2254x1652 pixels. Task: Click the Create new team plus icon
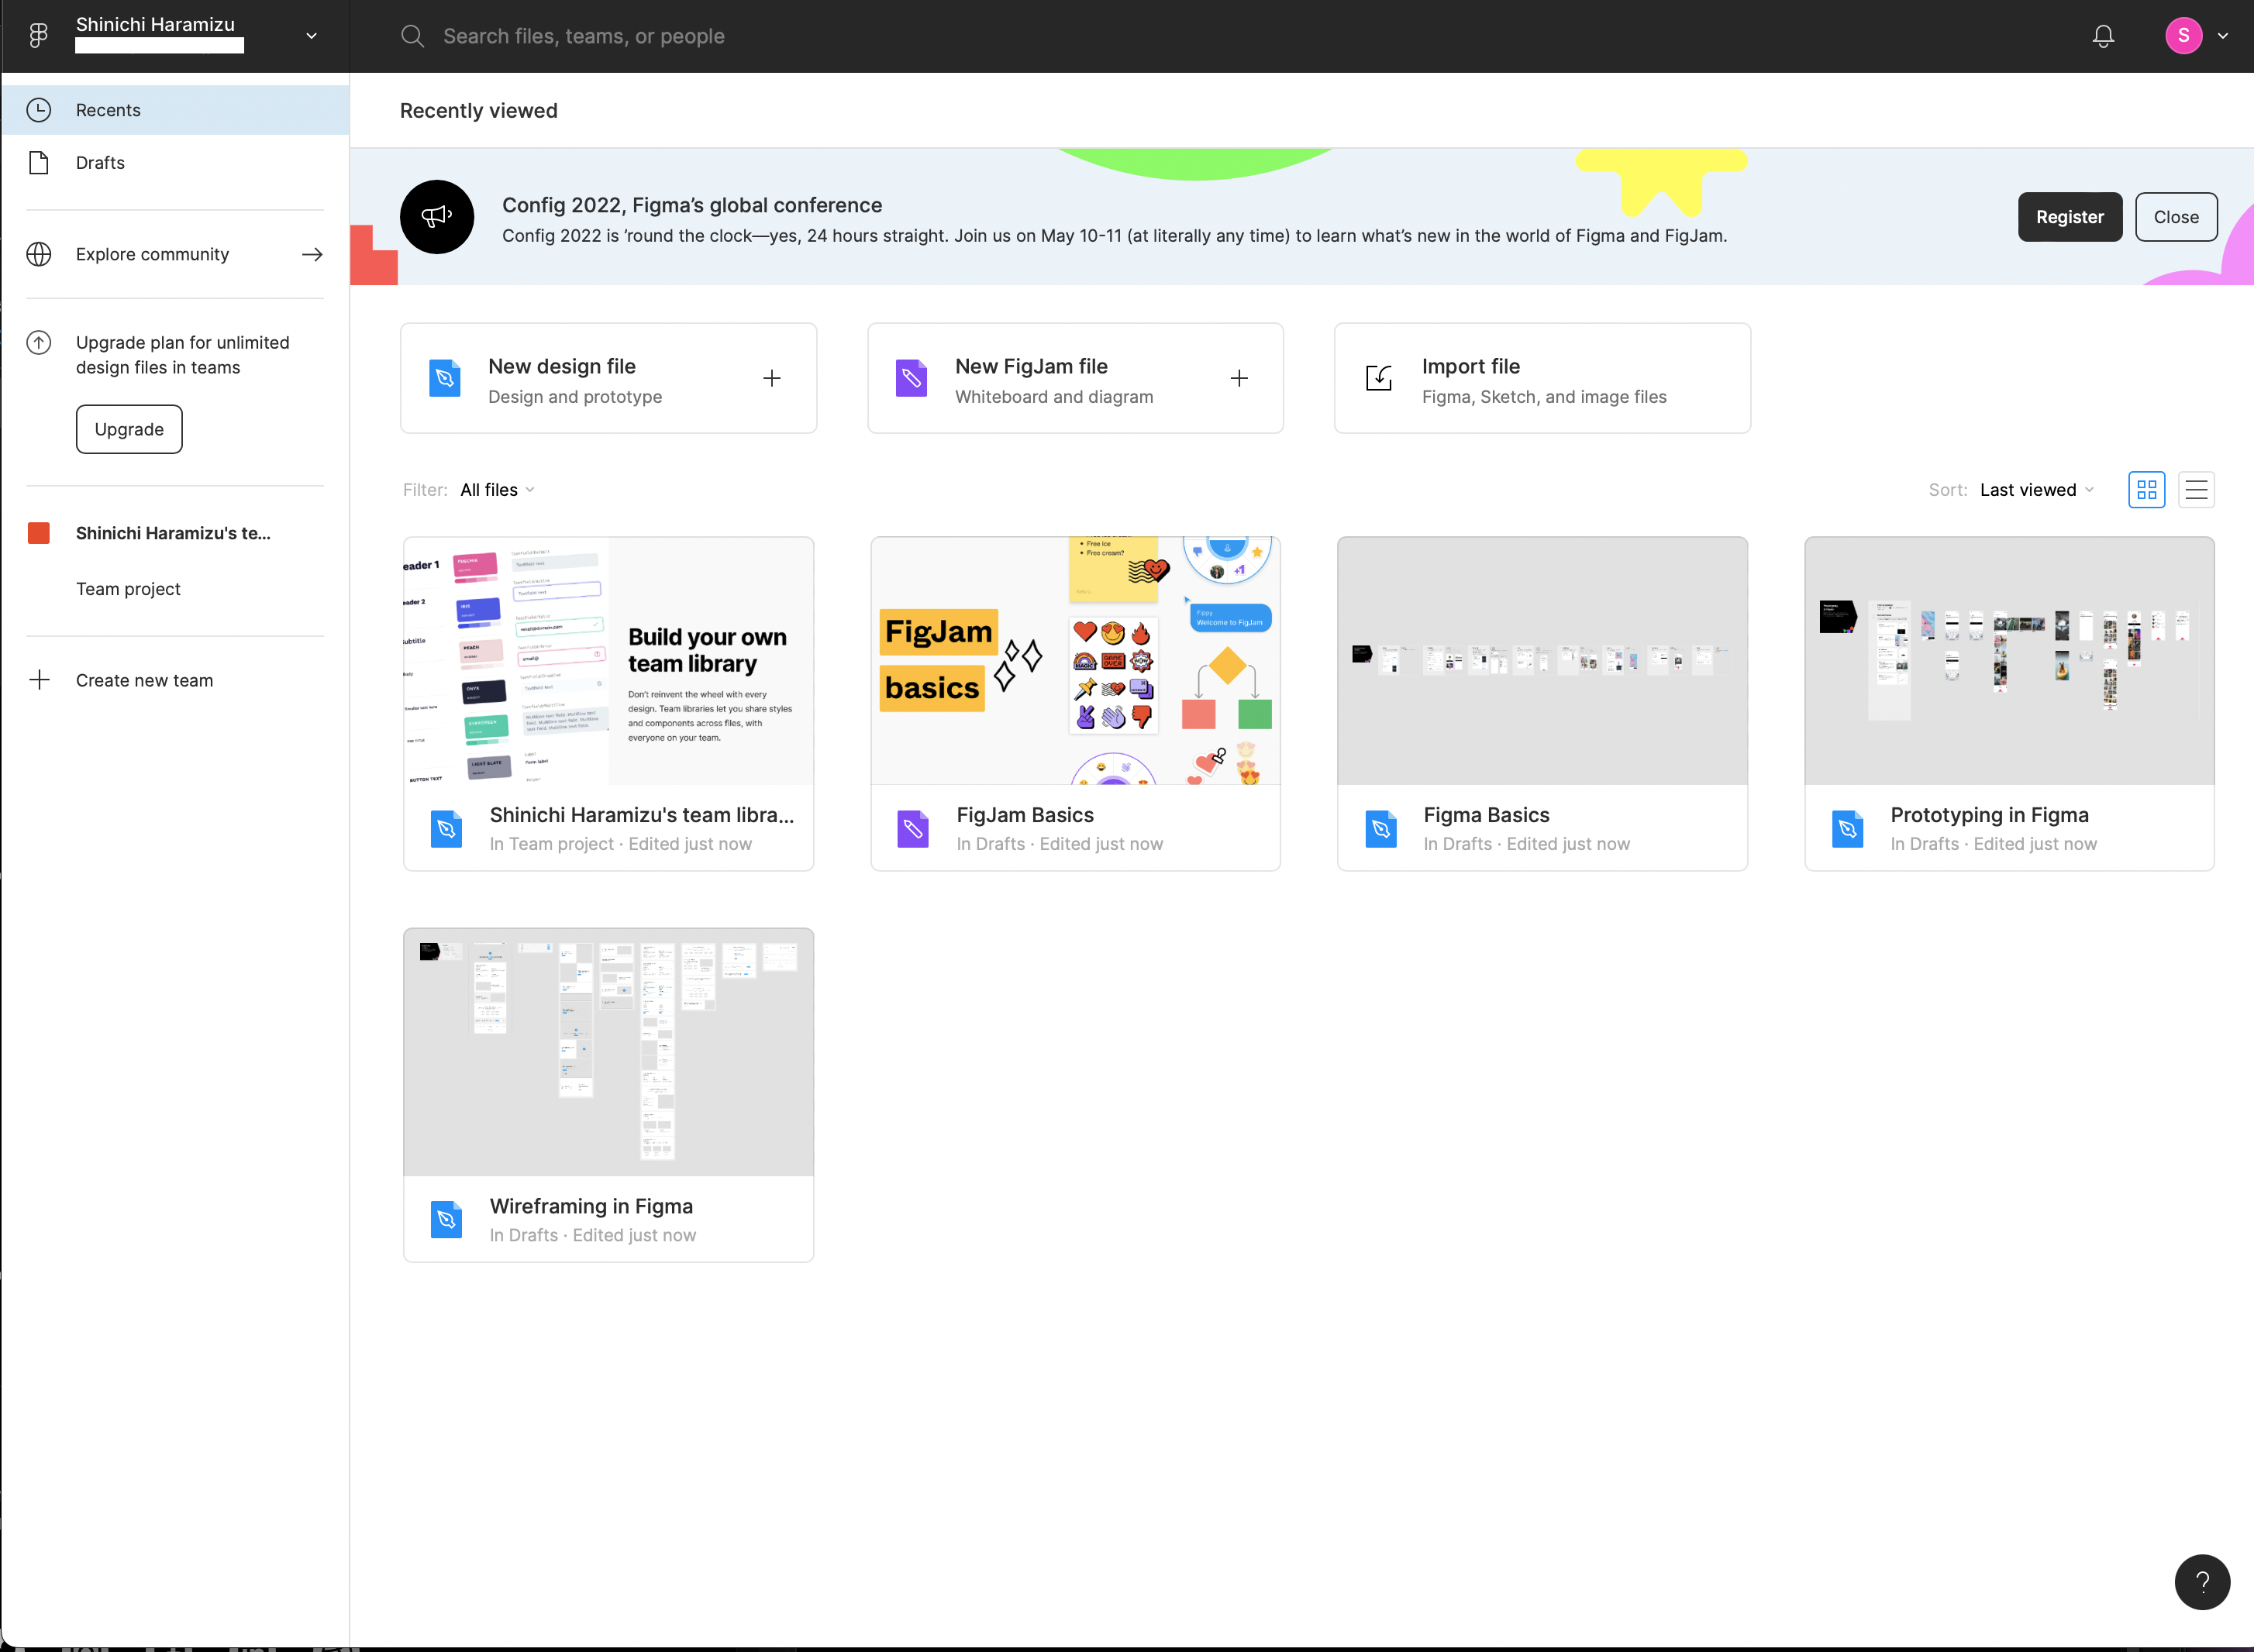pos(39,680)
